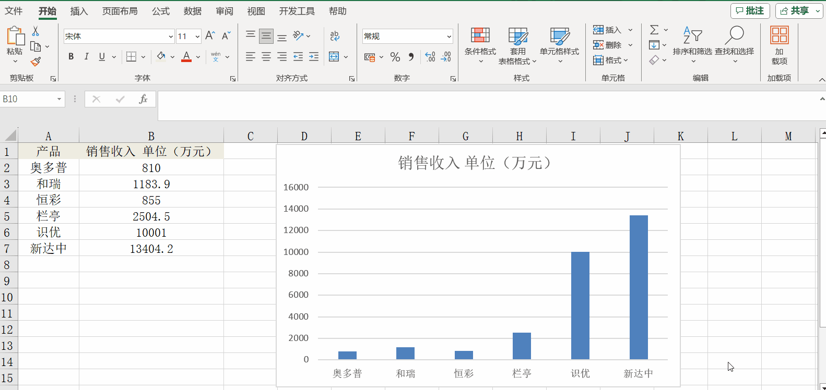The height and width of the screenshot is (390, 826).
Task: Apply Percent style format
Action: [395, 56]
